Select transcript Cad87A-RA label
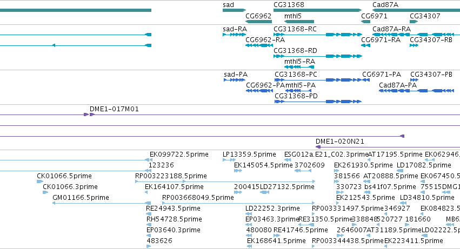The height and width of the screenshot is (249, 460). (x=391, y=29)
